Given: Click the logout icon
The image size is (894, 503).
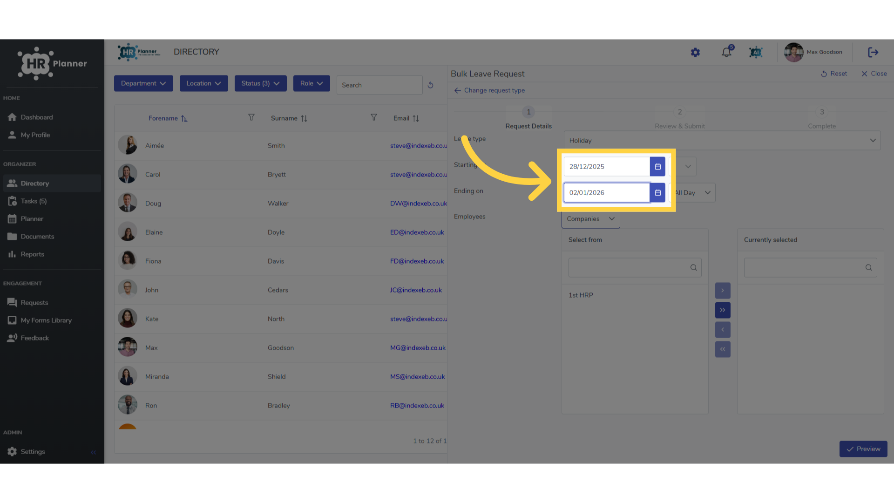Looking at the screenshot, I should click(873, 52).
